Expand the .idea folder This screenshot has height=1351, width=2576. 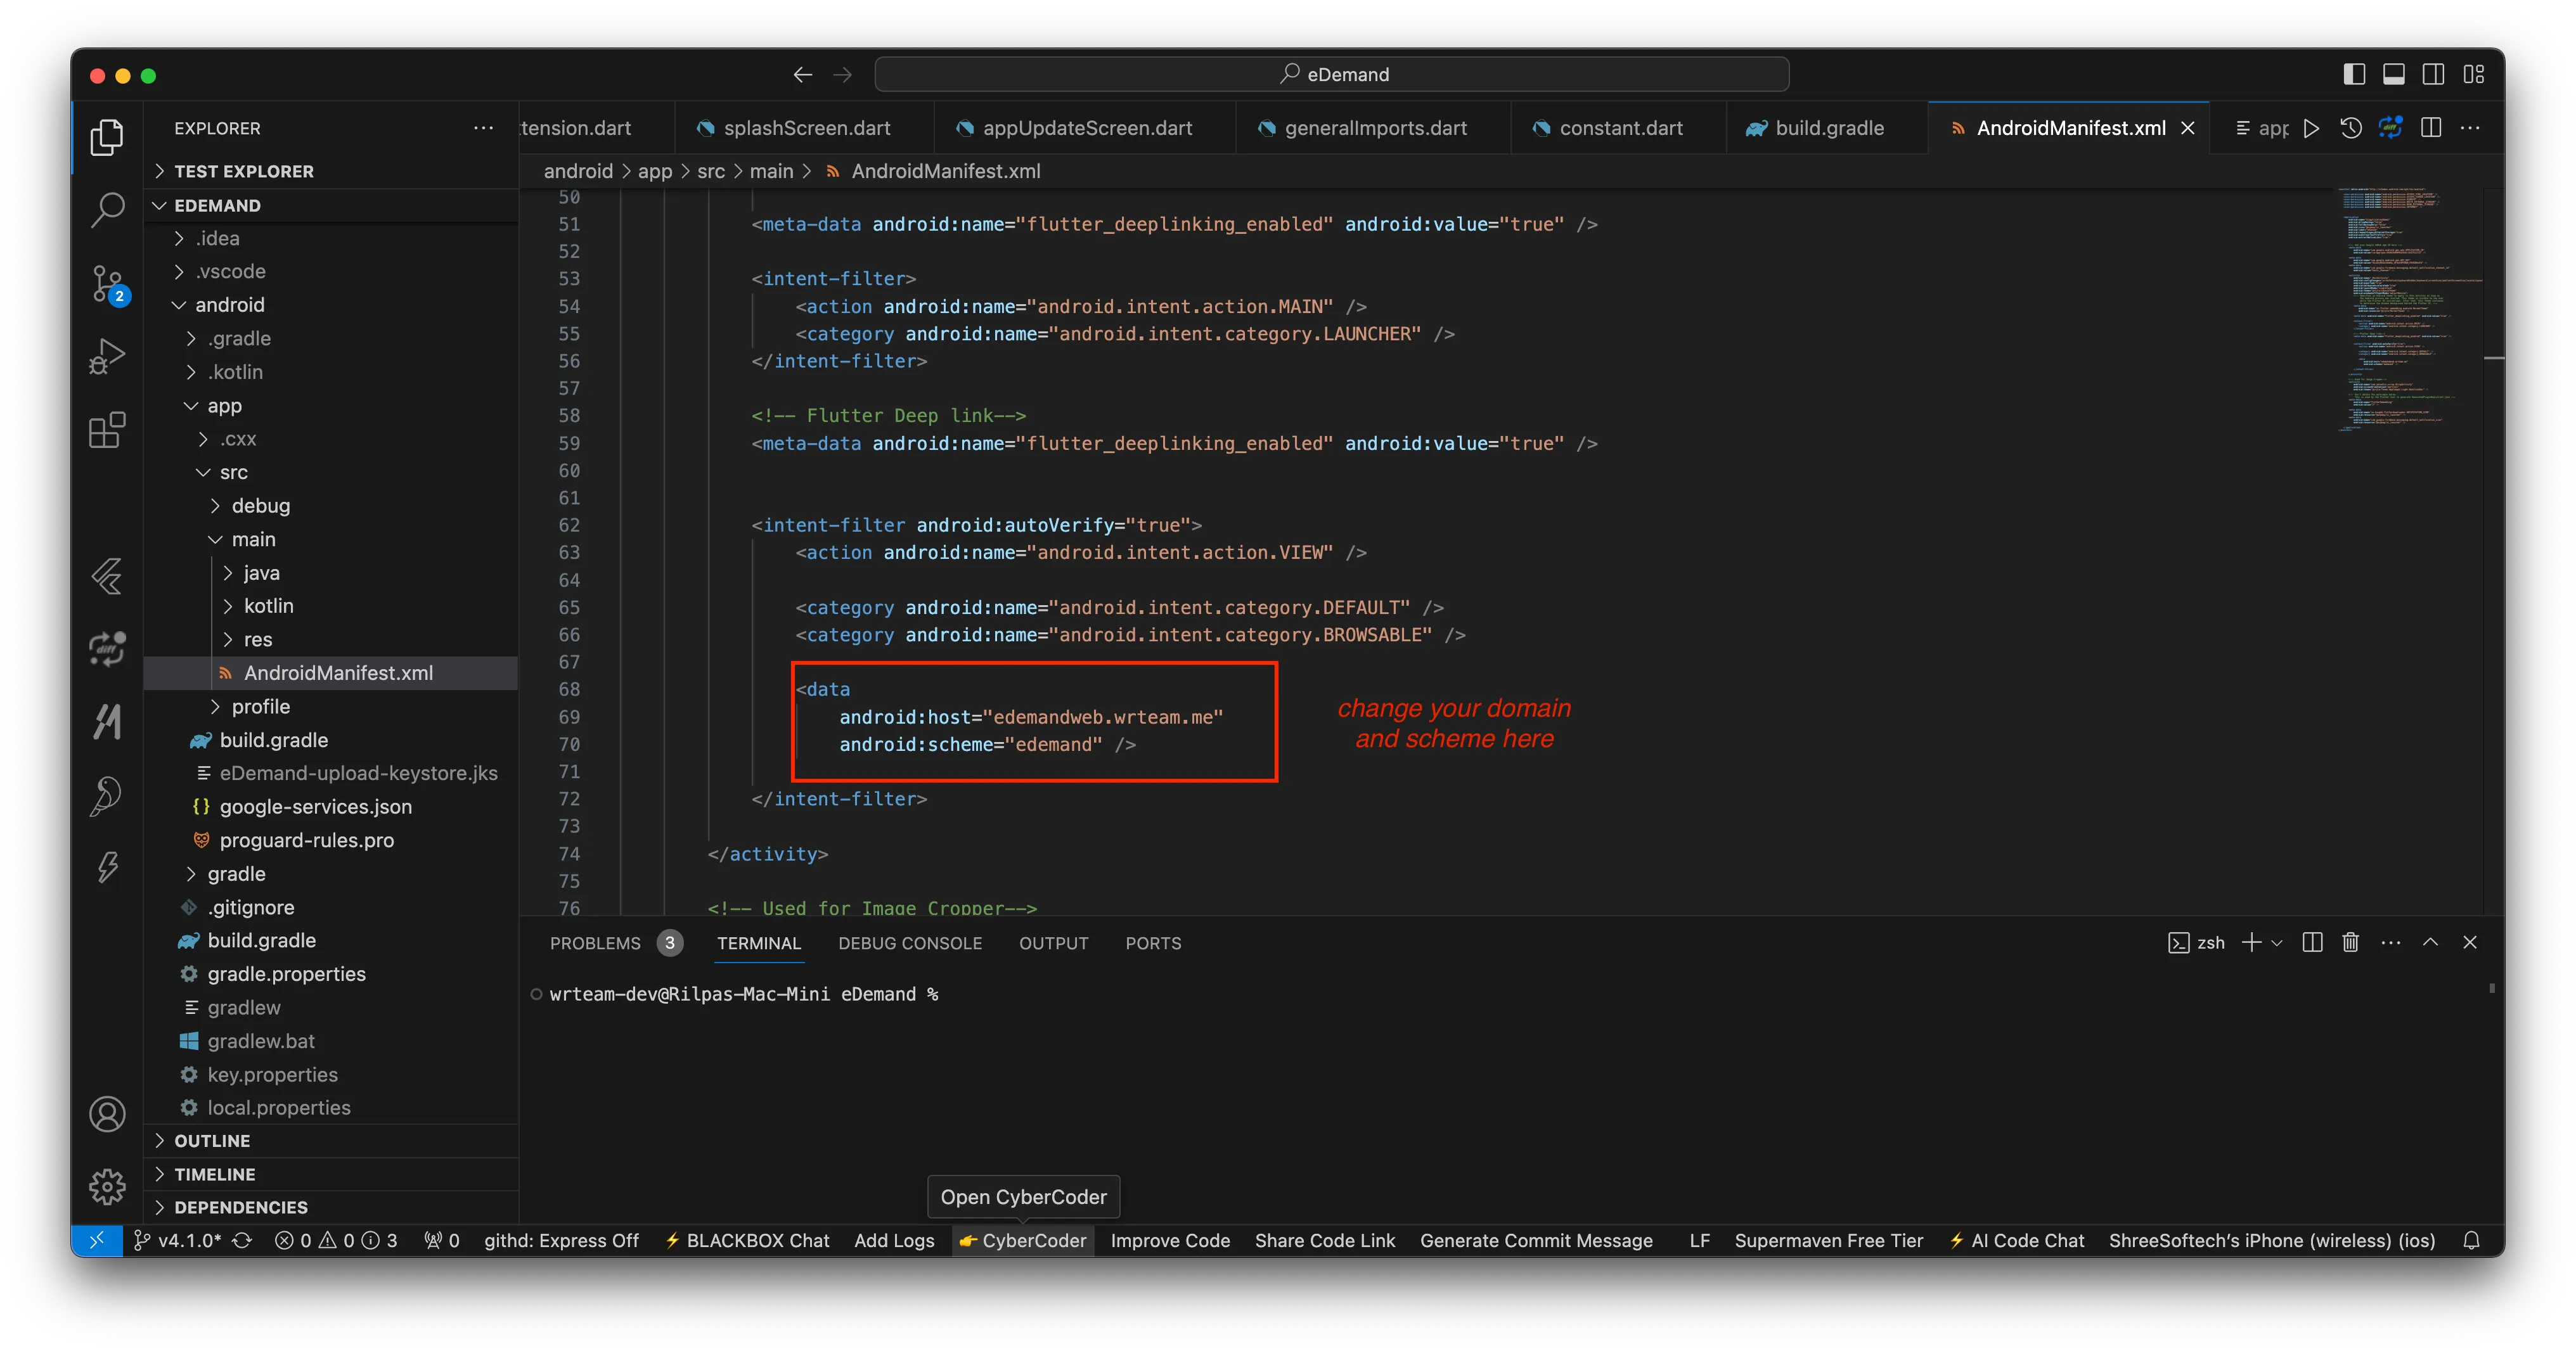(332, 238)
